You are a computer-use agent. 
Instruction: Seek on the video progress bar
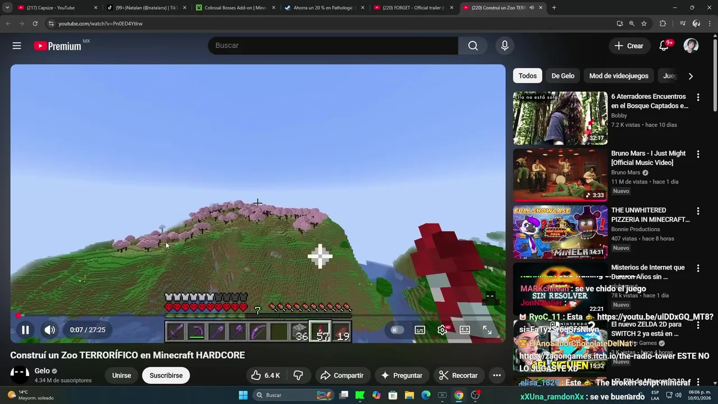point(258,316)
